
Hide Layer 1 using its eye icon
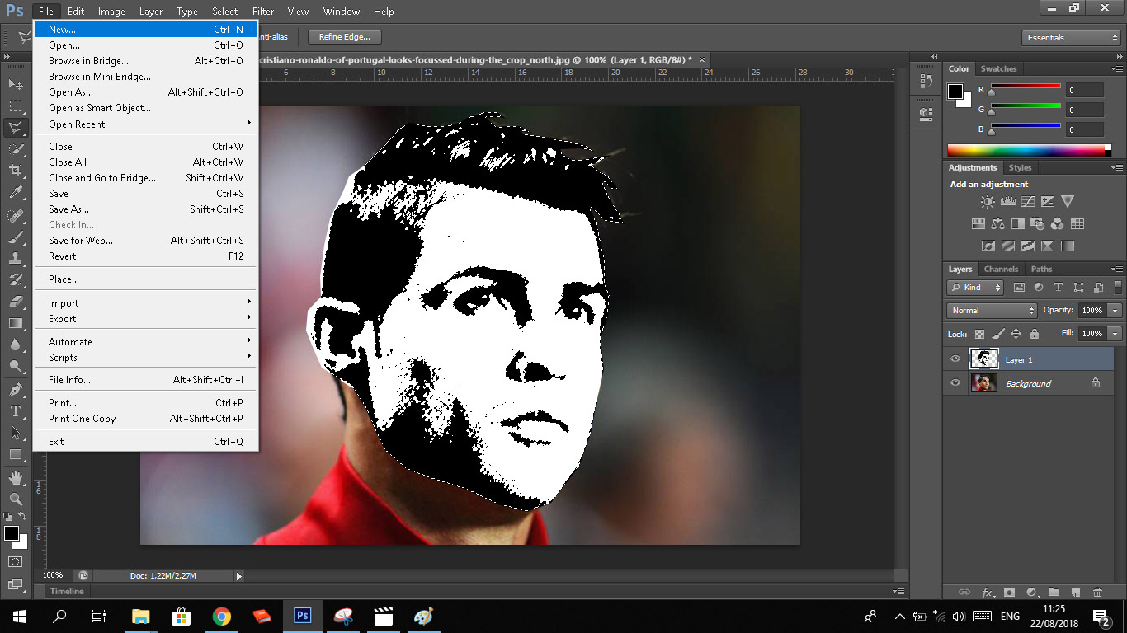[955, 359]
